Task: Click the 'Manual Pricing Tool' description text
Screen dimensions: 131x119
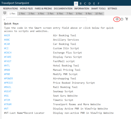Action: point(67,70)
